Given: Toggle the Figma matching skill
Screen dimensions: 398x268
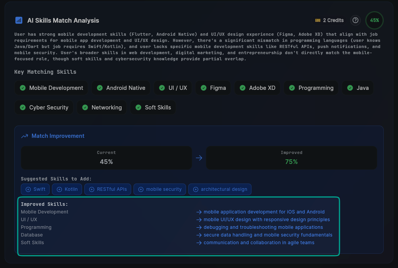Looking at the screenshot, I should tap(213, 88).
